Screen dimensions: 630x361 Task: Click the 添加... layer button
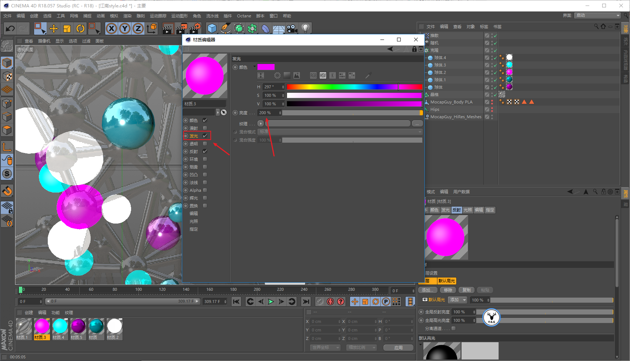tap(428, 290)
